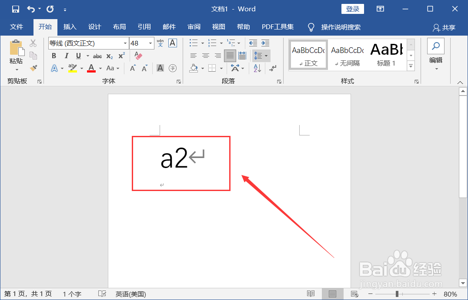The image size is (468, 300).
Task: Decrease the paragraph indent
Action: (x=253, y=43)
